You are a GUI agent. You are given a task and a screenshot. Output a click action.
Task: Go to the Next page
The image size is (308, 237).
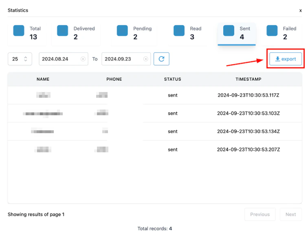point(291,215)
